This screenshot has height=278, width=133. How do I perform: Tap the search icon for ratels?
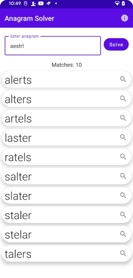click(x=123, y=157)
